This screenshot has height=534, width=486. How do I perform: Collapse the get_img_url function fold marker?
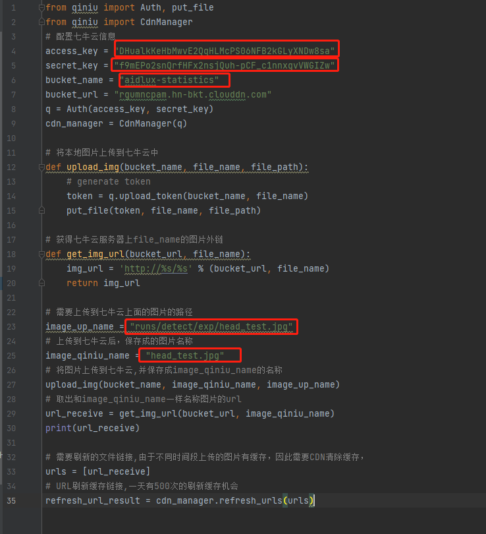pyautogui.click(x=41, y=254)
